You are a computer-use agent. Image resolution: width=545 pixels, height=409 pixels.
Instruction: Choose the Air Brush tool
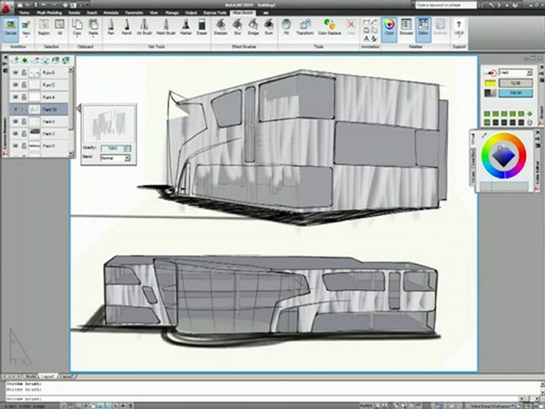point(144,27)
